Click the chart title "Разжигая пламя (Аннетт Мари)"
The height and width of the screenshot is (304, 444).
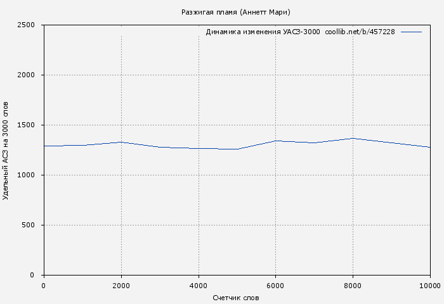click(235, 12)
